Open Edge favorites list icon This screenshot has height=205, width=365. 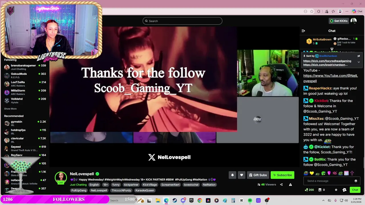333,11
